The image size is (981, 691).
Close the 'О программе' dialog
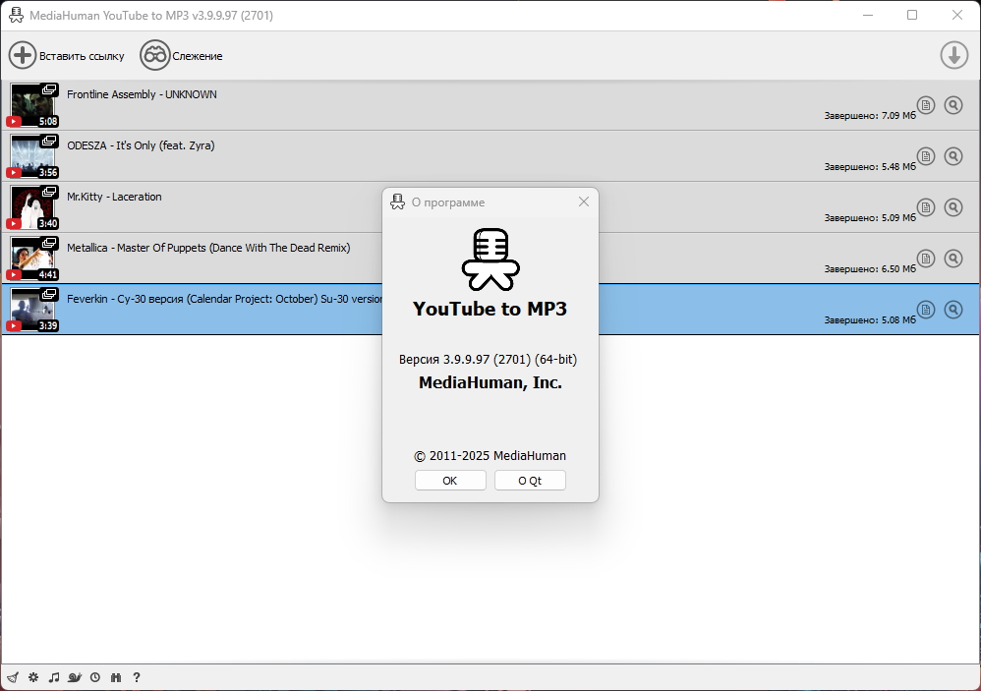[x=584, y=202]
